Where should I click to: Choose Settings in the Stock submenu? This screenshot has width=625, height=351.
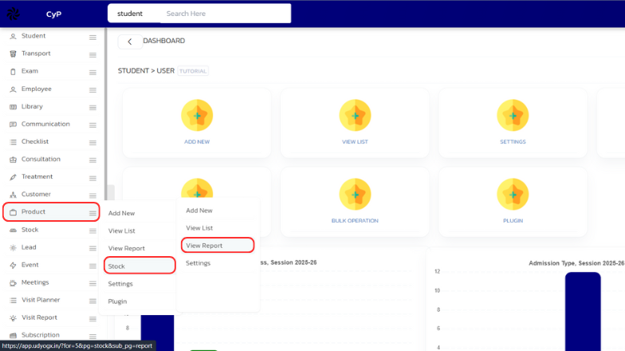coord(199,263)
